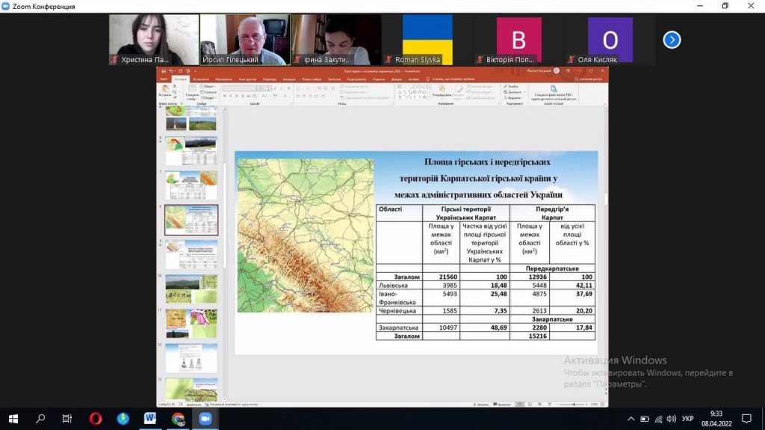Image resolution: width=765 pixels, height=430 pixels.
Task: Open Windows Search magnifier icon
Action: (40, 418)
